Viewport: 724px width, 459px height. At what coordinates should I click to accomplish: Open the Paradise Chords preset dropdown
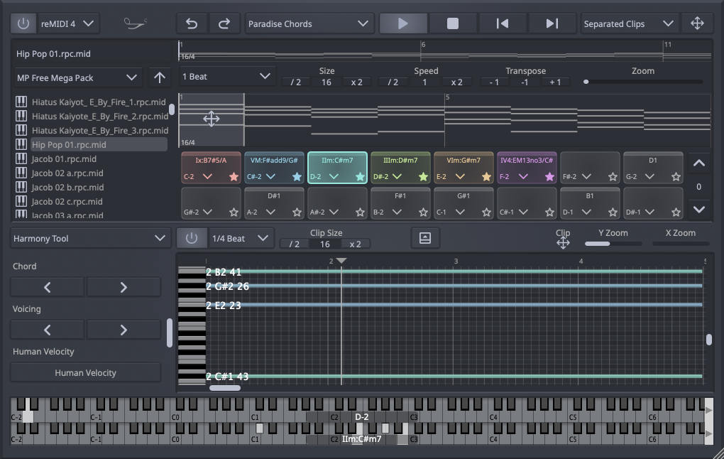309,22
